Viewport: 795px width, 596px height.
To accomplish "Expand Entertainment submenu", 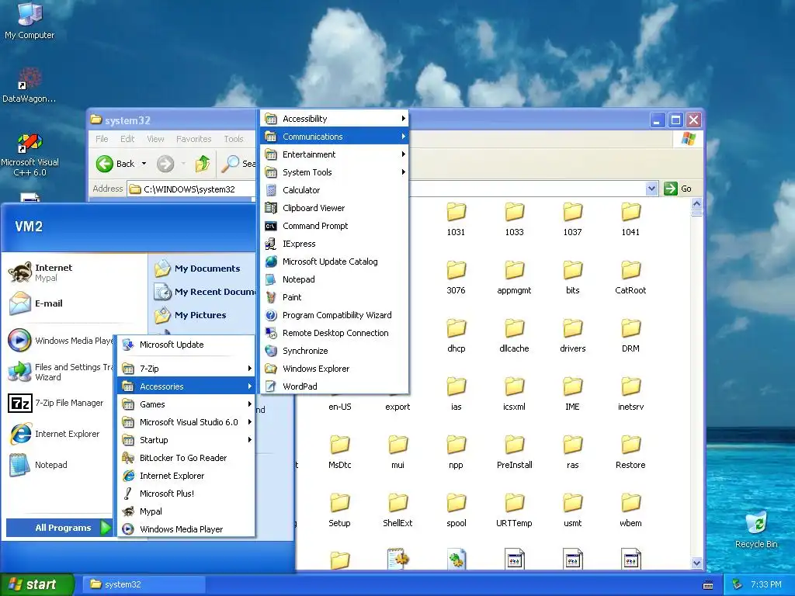I will [x=334, y=154].
